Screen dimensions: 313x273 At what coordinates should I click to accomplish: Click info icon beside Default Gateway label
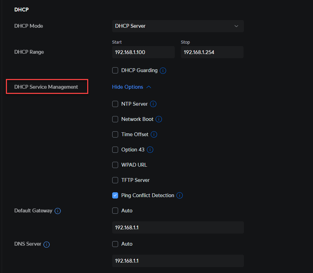tap(58, 211)
